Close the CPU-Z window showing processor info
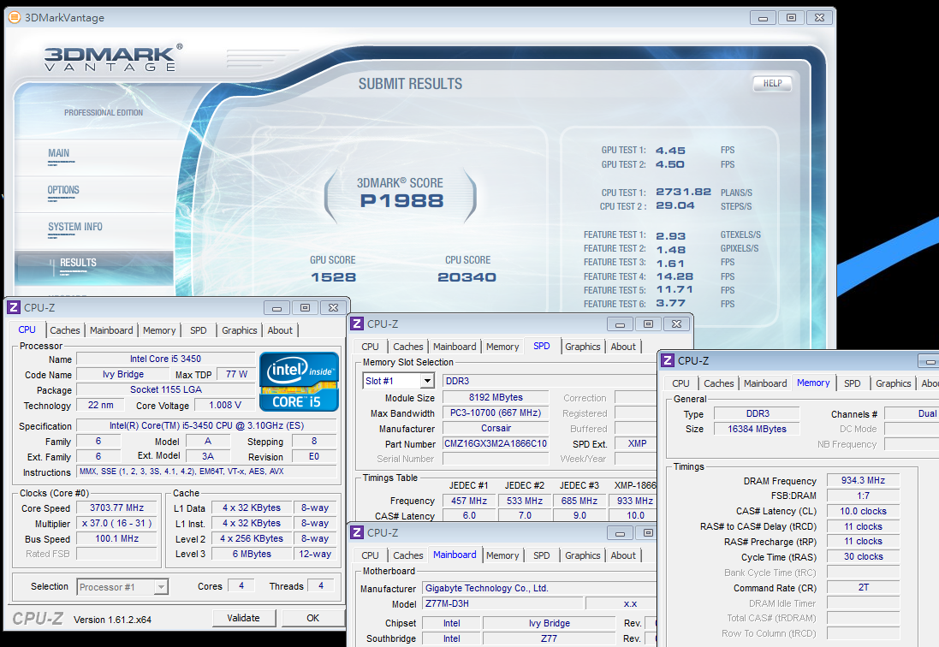Screen dimensions: 939x647 [x=335, y=308]
